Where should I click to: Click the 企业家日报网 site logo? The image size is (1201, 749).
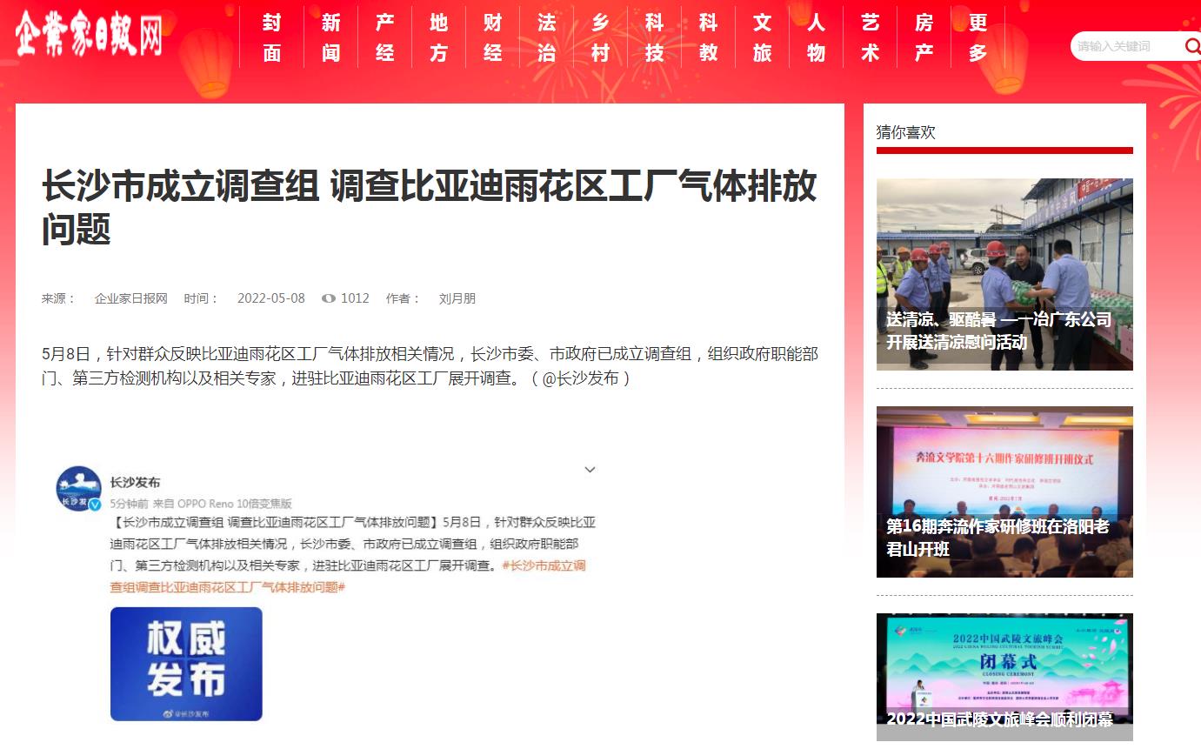click(x=89, y=37)
